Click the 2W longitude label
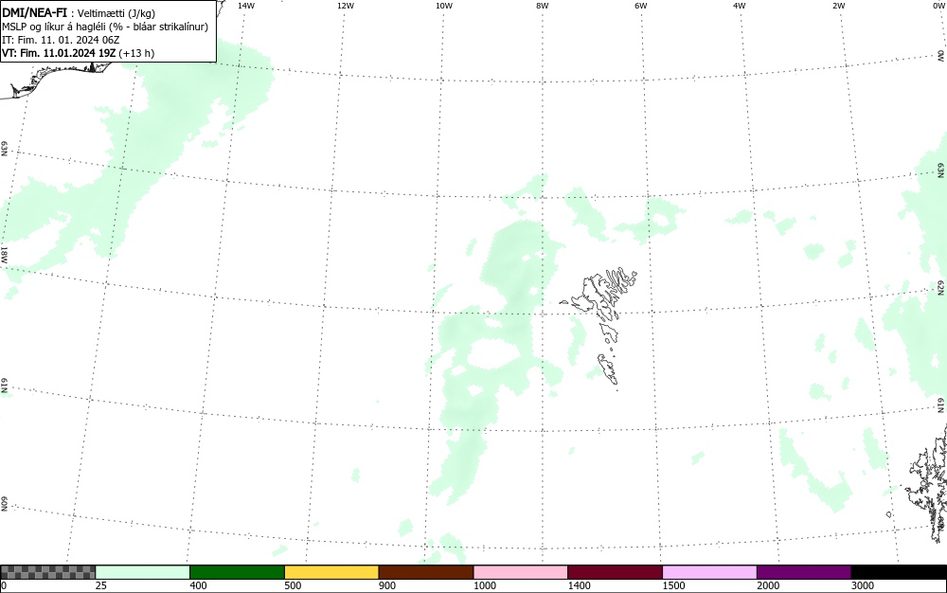 tap(838, 6)
